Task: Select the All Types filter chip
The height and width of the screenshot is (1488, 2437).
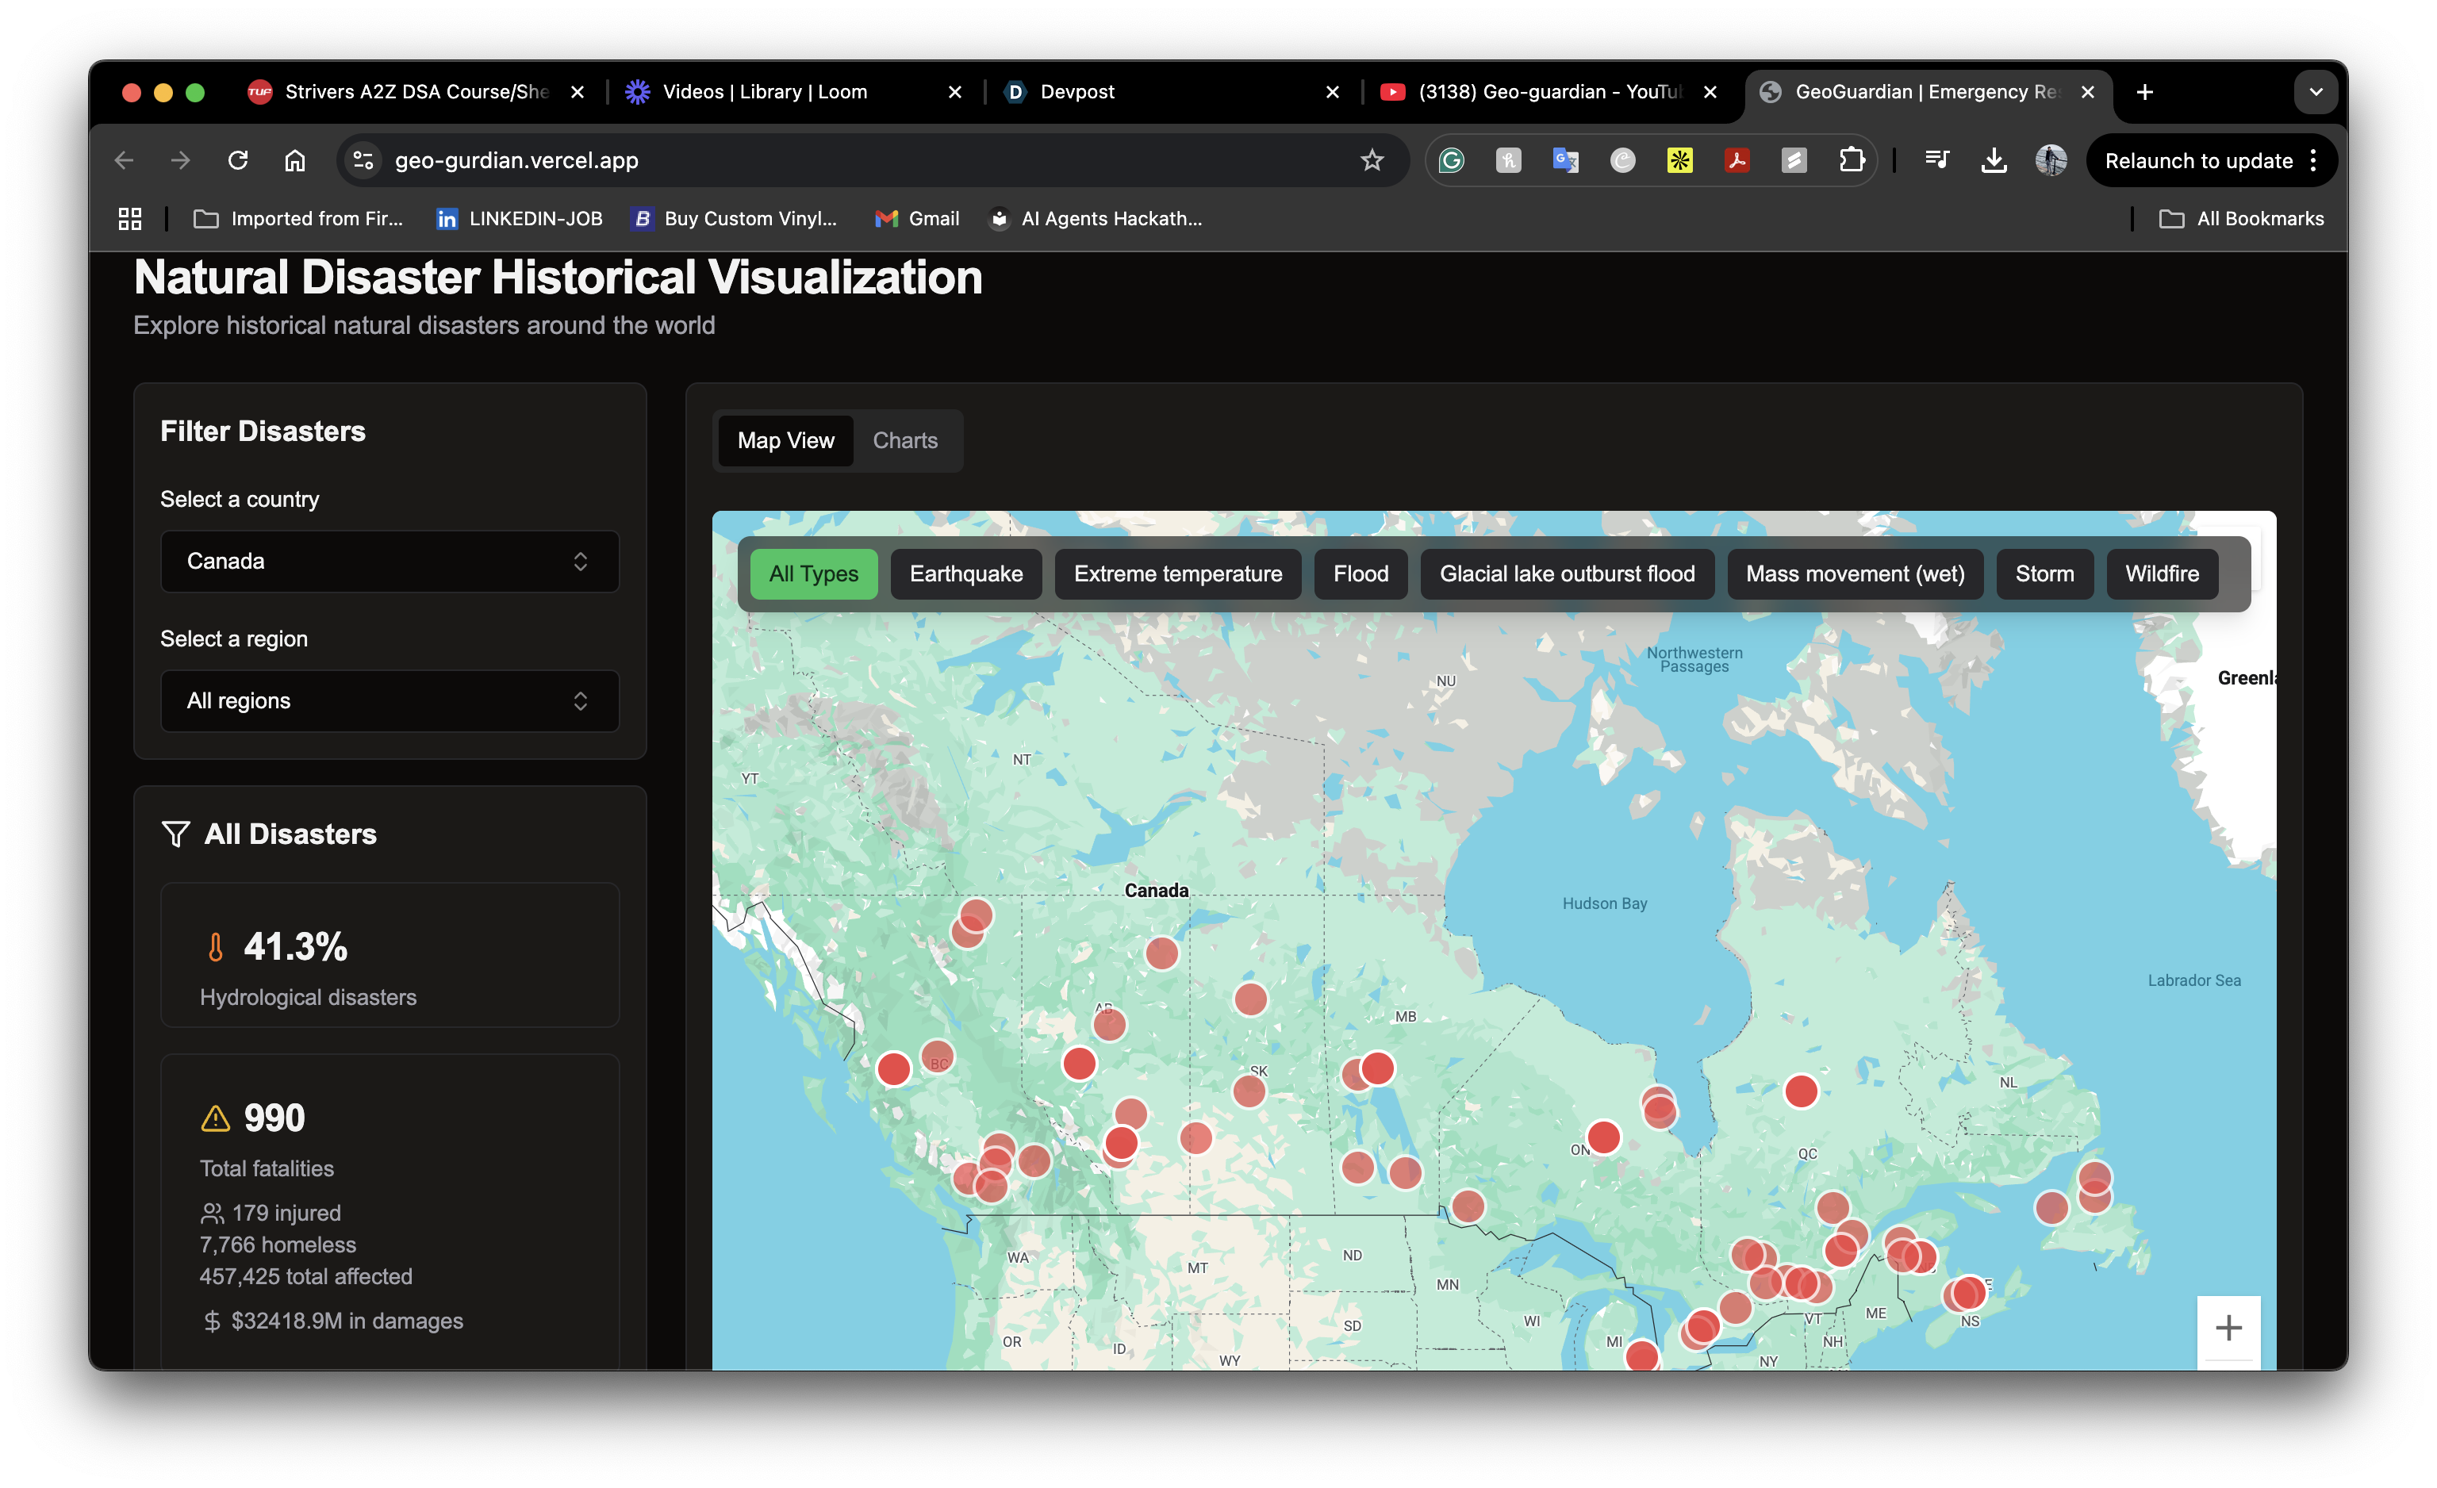Action: [x=813, y=573]
